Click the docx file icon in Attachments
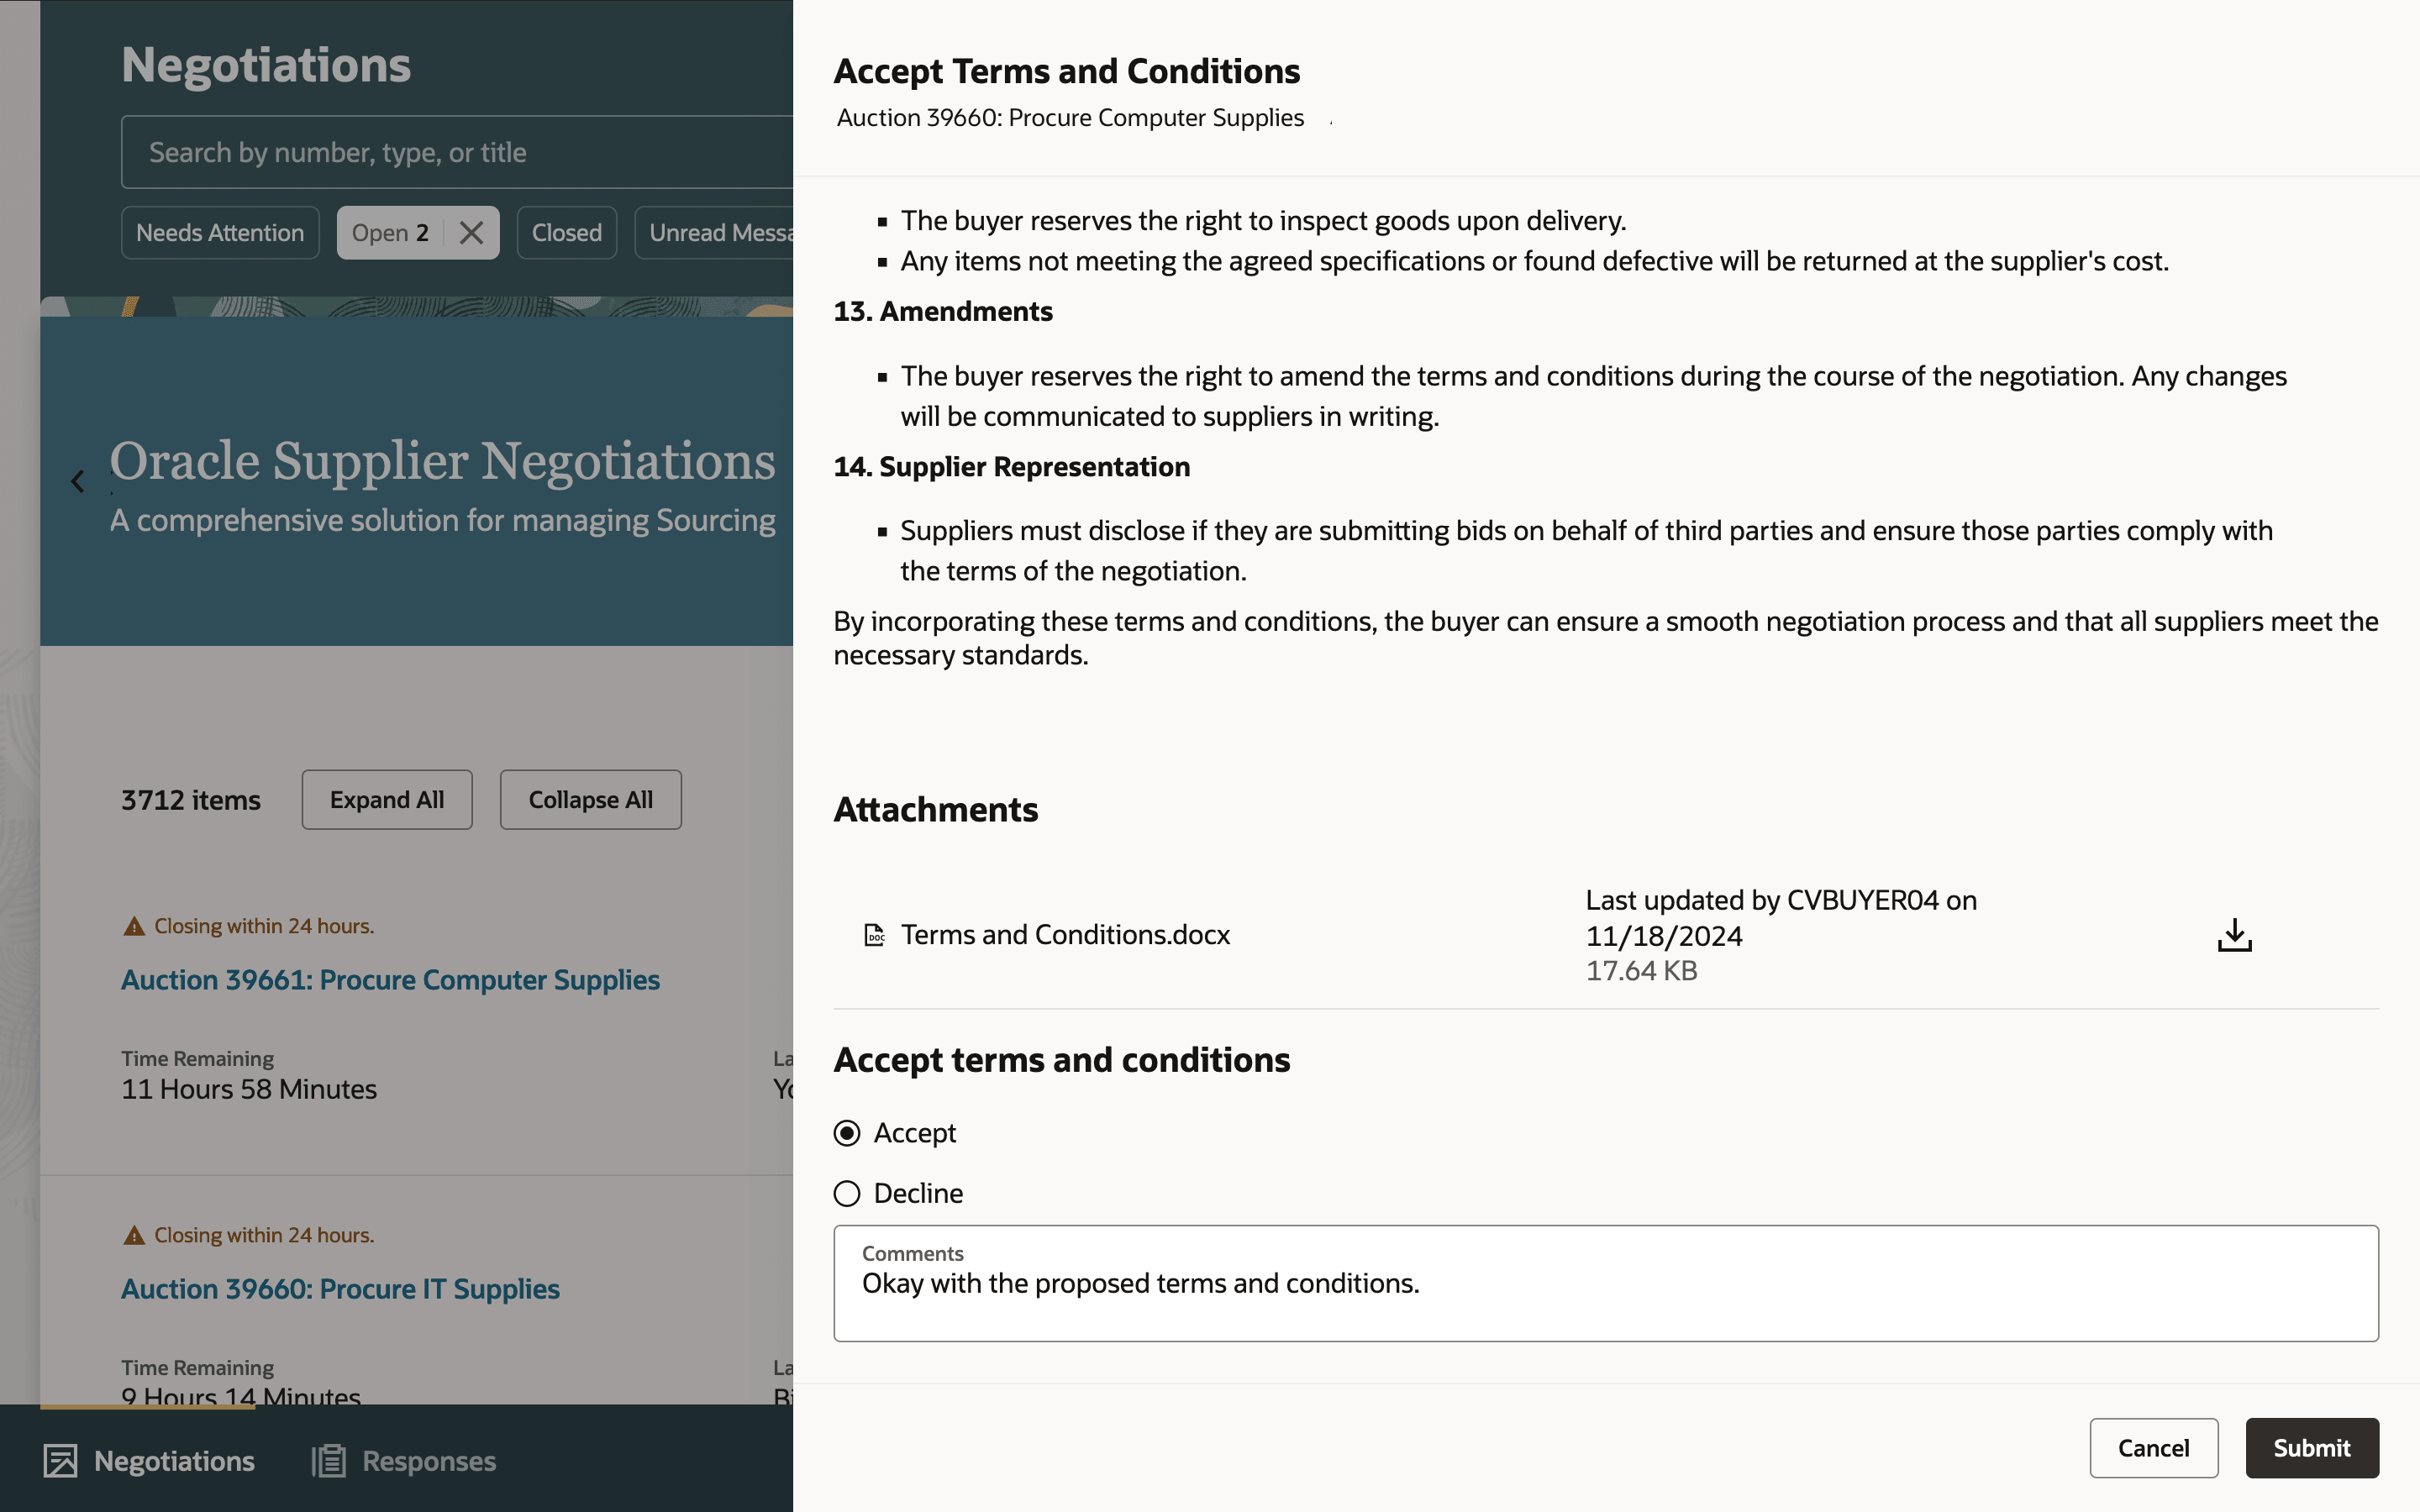Viewport: 2420px width, 1512px height. [874, 935]
